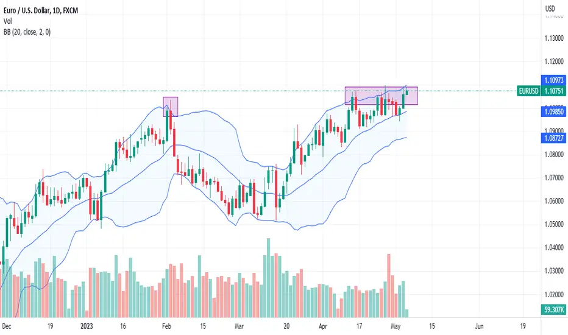Click the 59.307K volume value label
Screen dimensions: 568x335
point(553,309)
